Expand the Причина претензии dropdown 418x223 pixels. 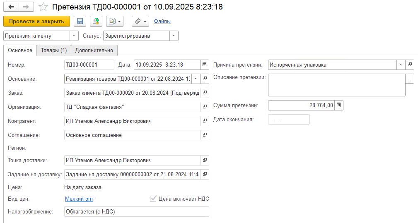click(x=401, y=65)
